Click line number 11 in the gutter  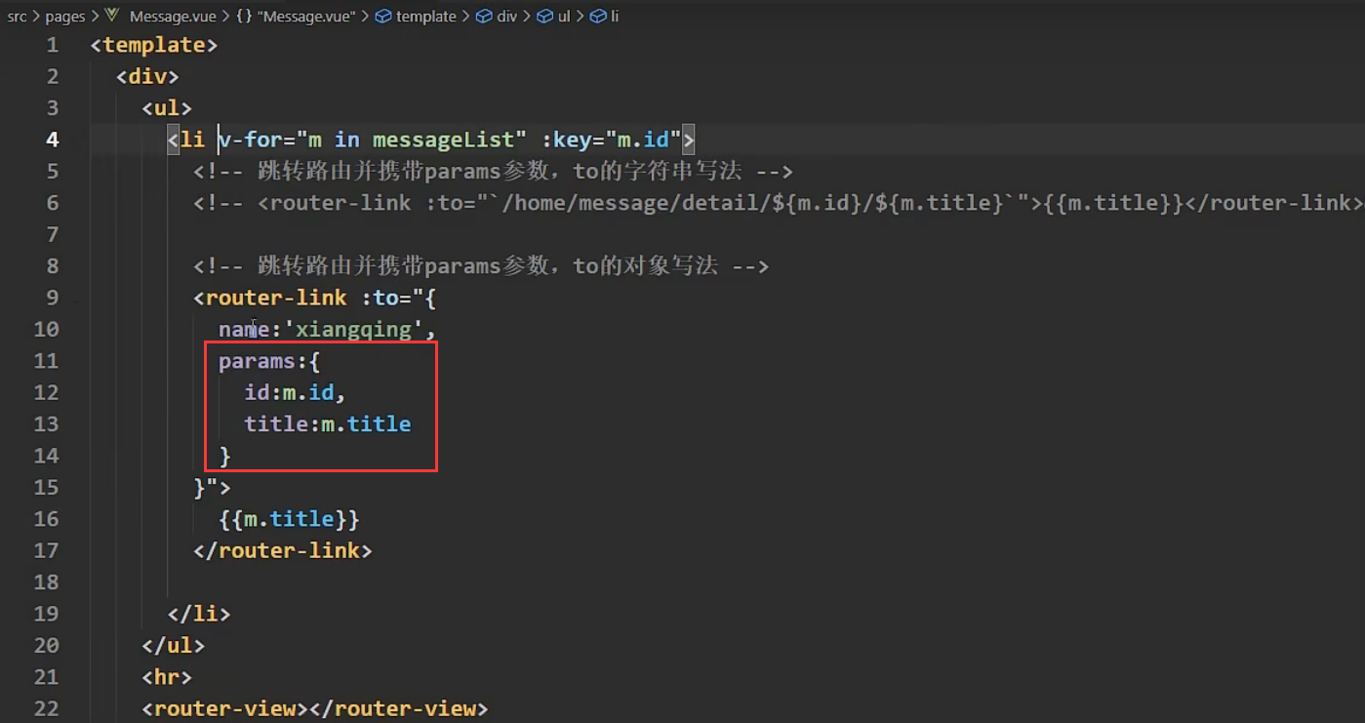46,361
